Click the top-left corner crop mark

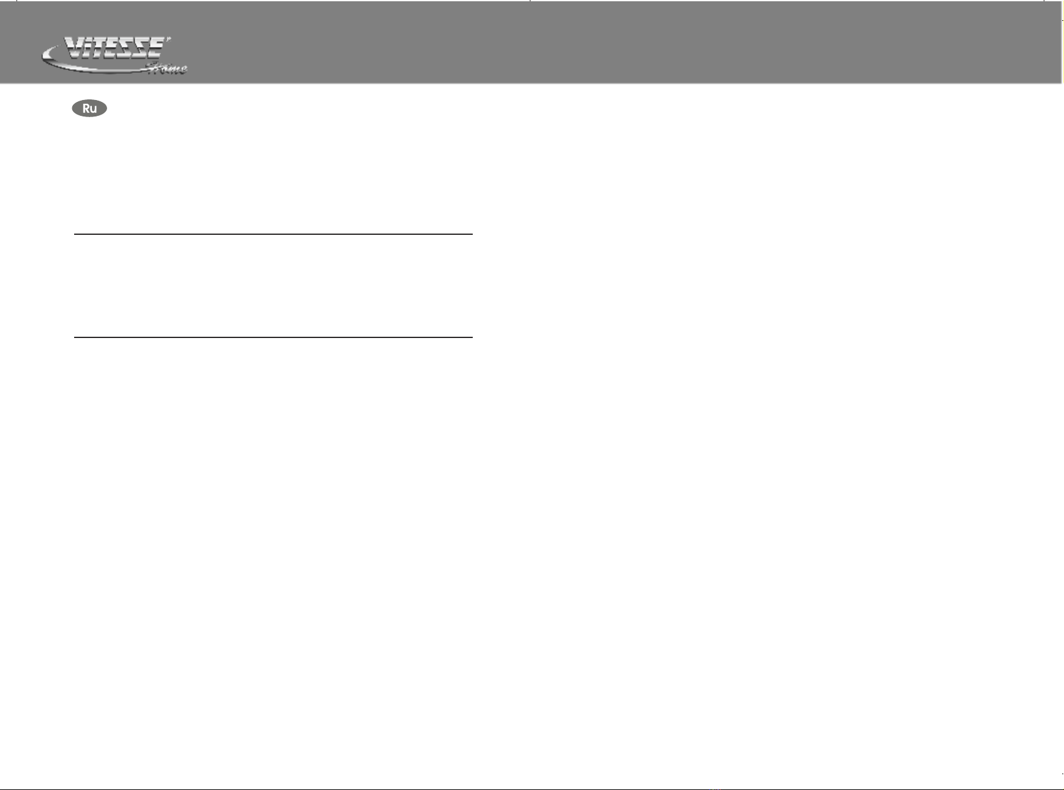16,1
